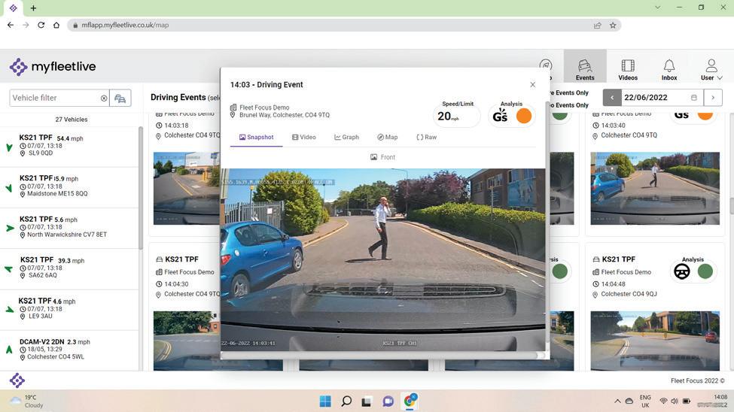Screen dimensions: 734x412
Task: Open the calendar date picker icon
Action: (694, 98)
